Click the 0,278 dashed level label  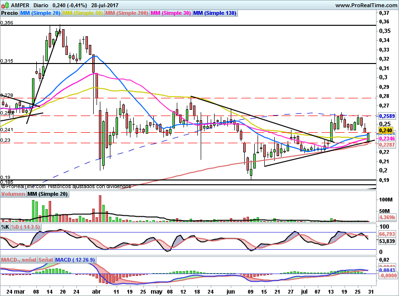(x=7, y=95)
